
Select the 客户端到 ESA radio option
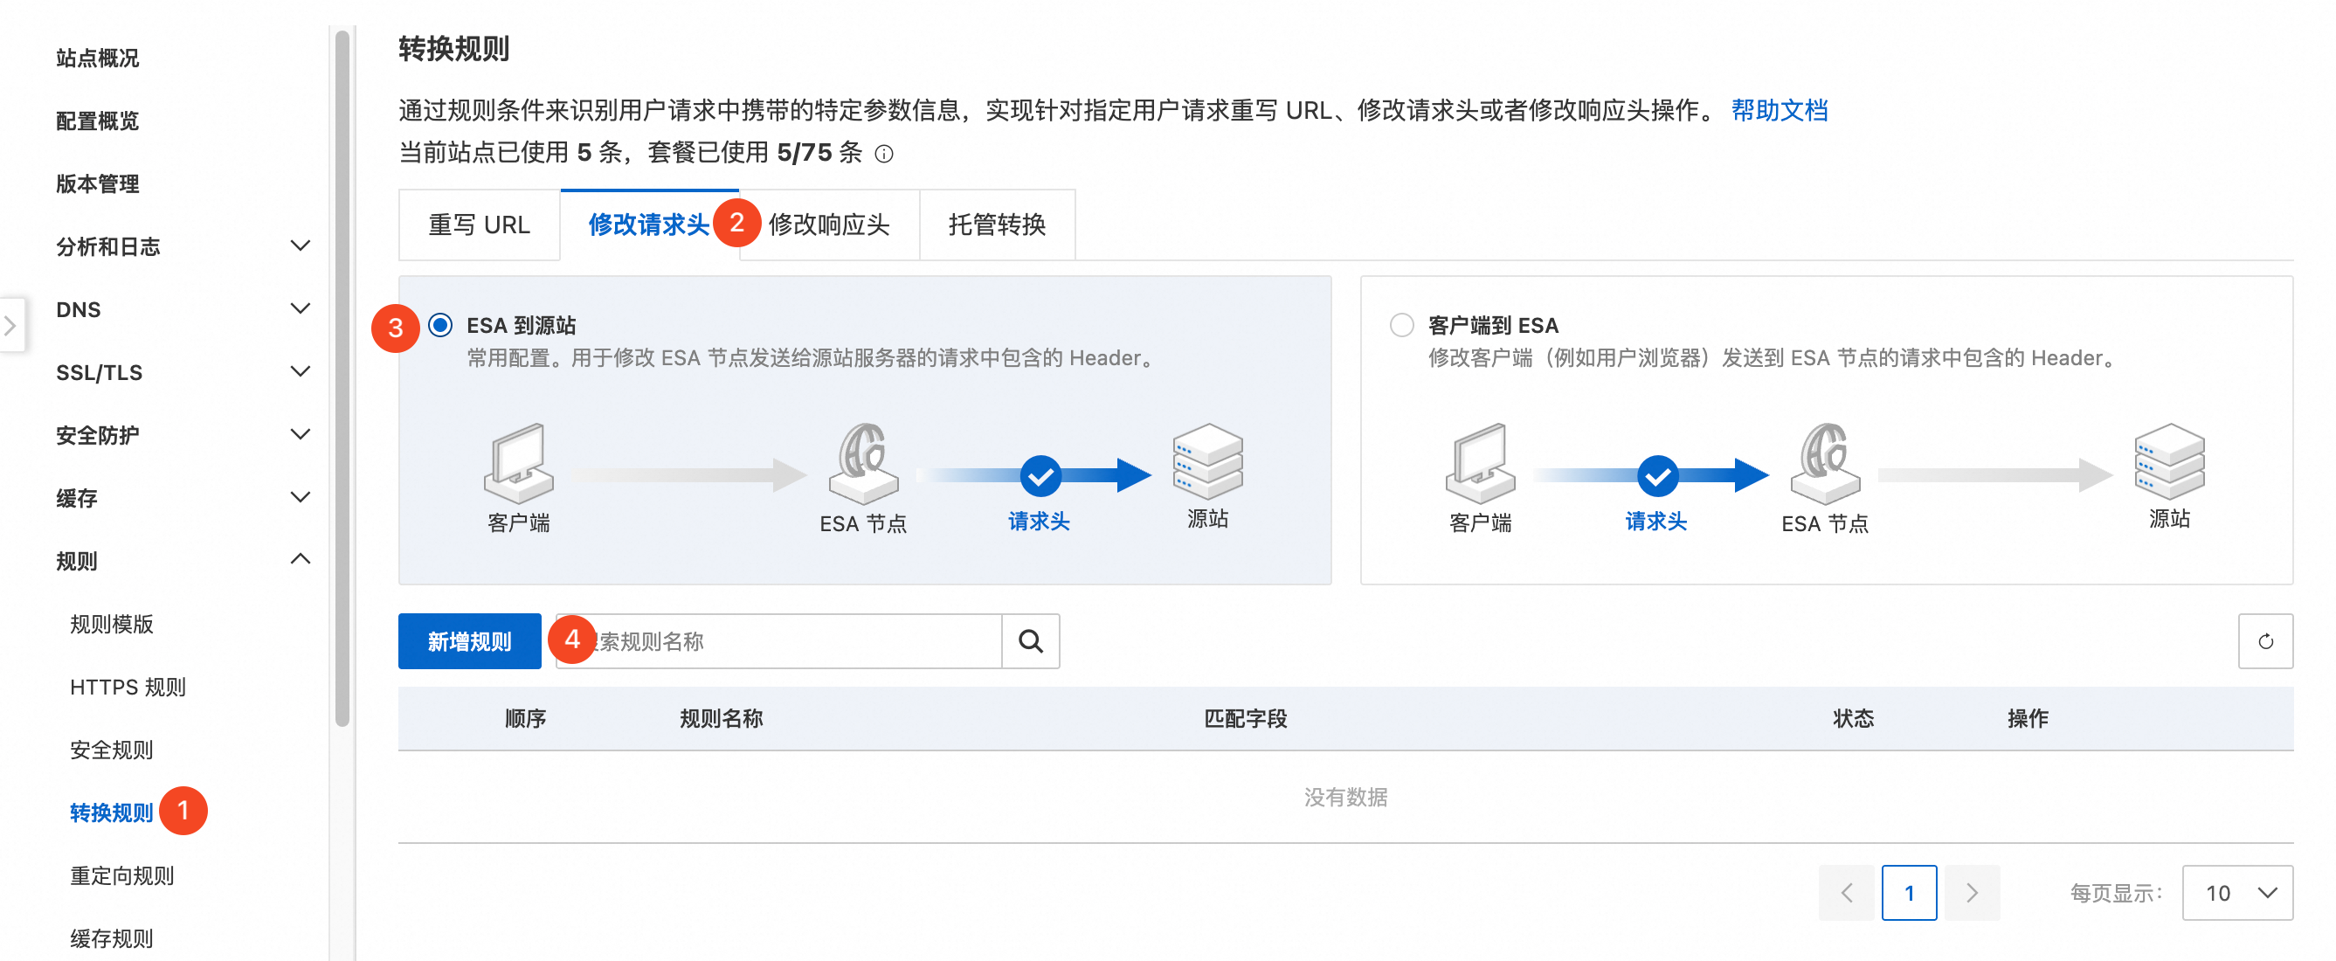pyautogui.click(x=1401, y=325)
